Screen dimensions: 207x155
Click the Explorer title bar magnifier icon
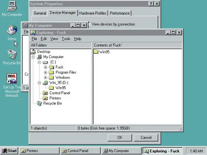tap(33, 33)
